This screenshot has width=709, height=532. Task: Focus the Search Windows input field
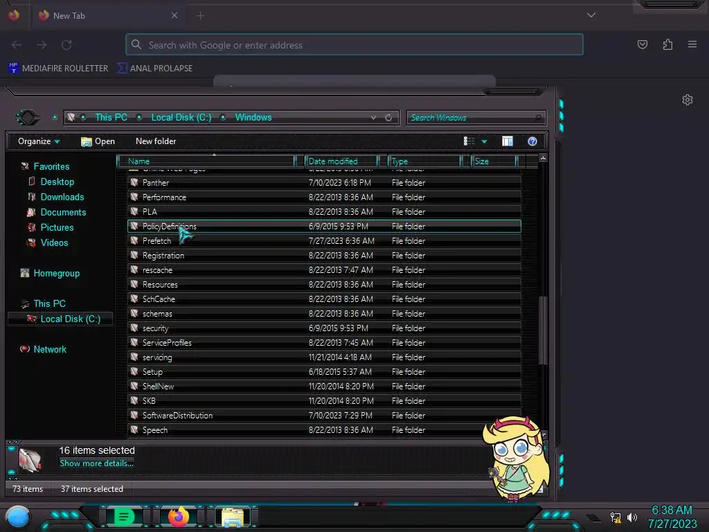point(476,118)
